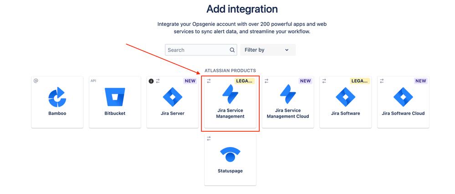Image resolution: width=455 pixels, height=194 pixels.
Task: Click the legacy Jira Service Management logo
Action: [230, 94]
